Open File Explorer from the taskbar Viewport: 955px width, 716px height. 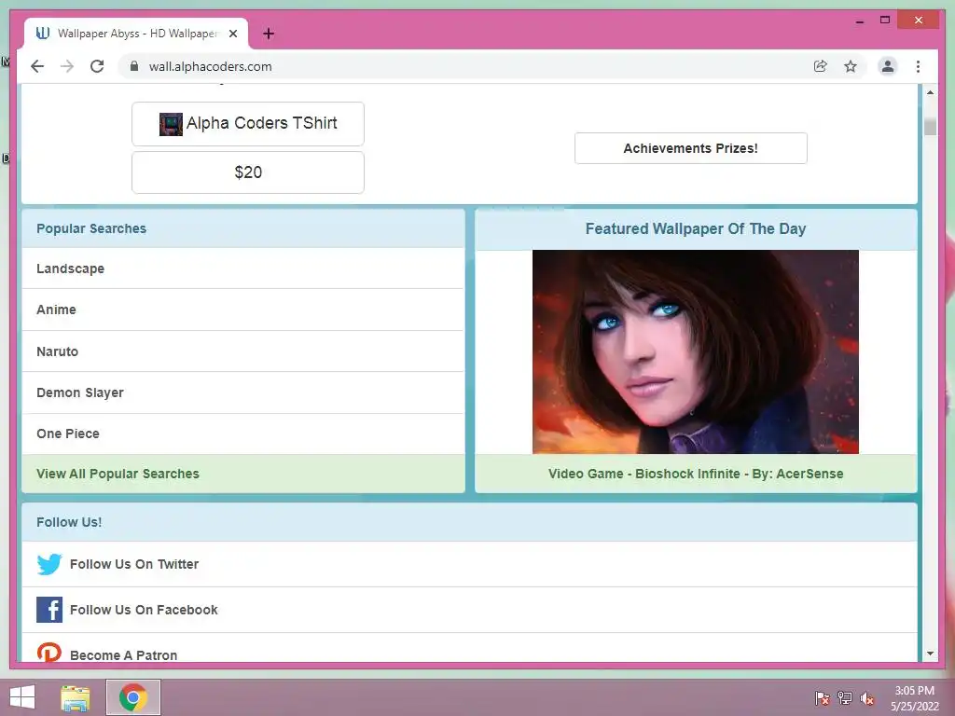[x=76, y=697]
